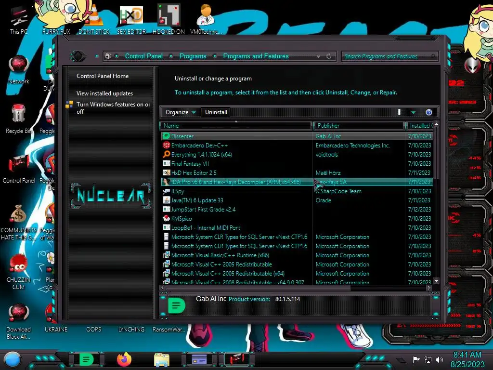This screenshot has width=493, height=370.
Task: Click the Everything search magnifier icon
Action: tap(166, 155)
